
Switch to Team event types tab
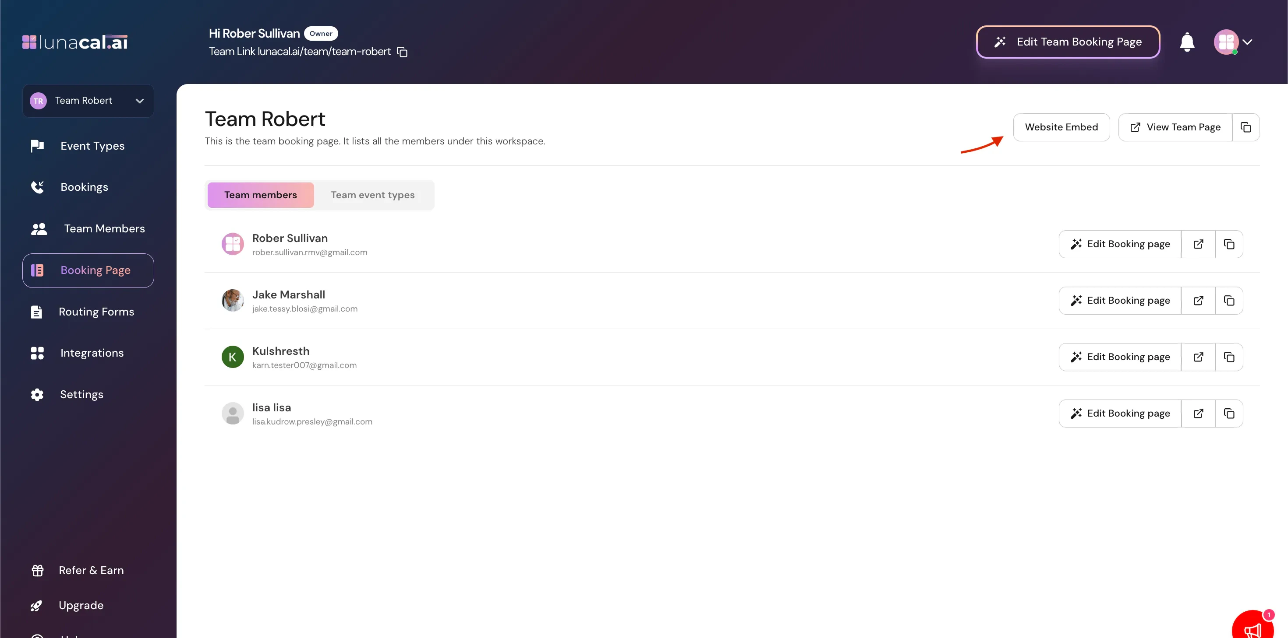coord(372,195)
